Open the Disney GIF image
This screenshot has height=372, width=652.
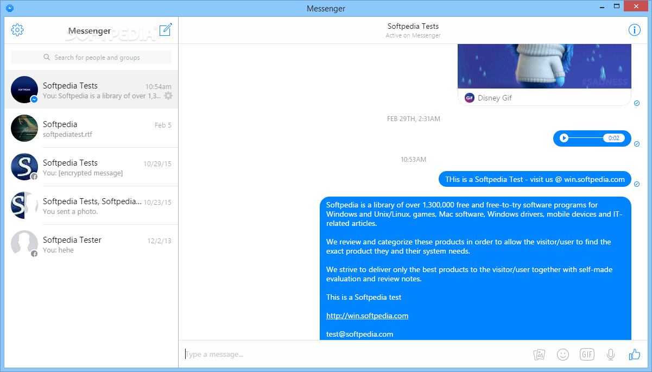pyautogui.click(x=545, y=67)
